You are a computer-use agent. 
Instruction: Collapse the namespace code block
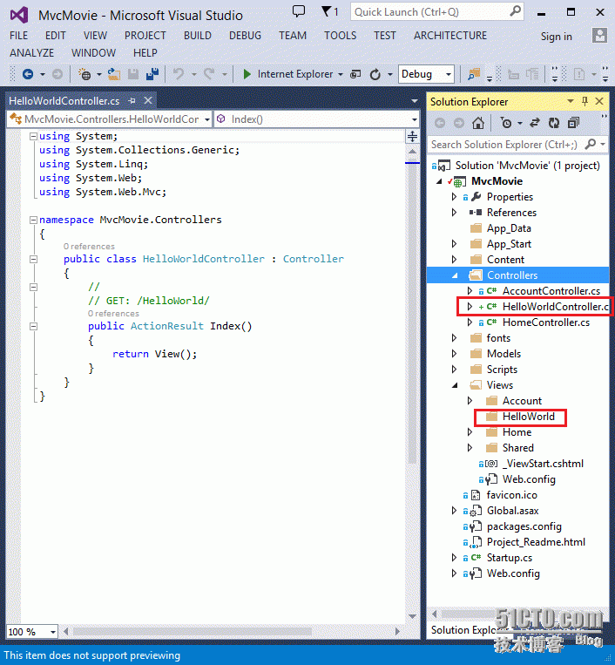pyautogui.click(x=33, y=220)
